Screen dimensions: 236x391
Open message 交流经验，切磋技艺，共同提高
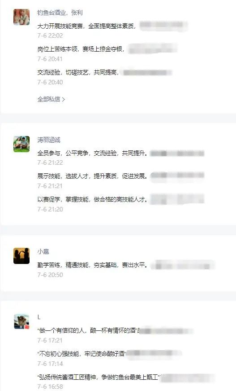[78, 72]
